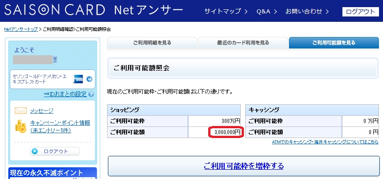Select the ご利用可能額を見る tab
Image resolution: width=383 pixels, height=179 pixels.
(x=334, y=43)
